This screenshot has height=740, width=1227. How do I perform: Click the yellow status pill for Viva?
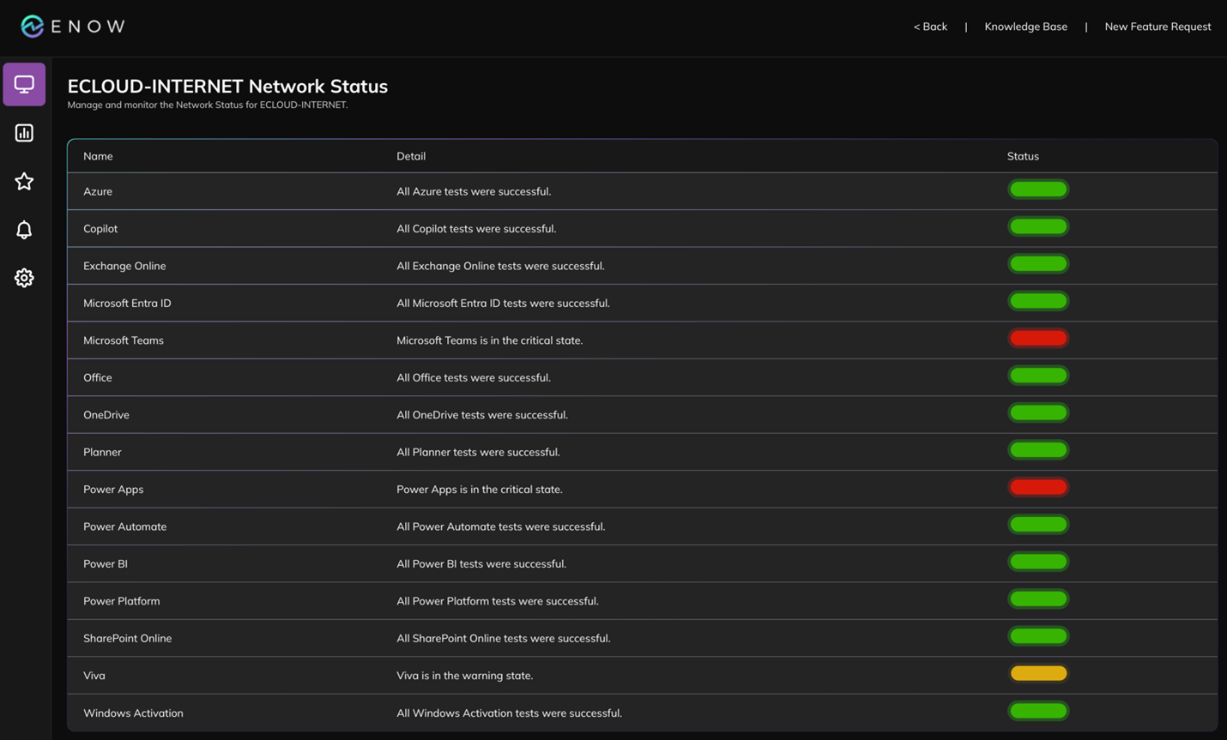point(1038,674)
